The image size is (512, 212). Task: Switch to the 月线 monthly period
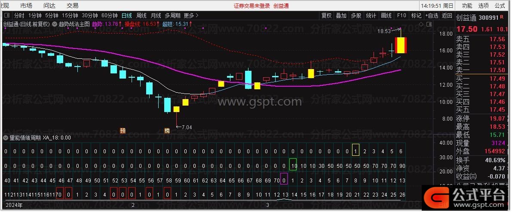coord(156,15)
